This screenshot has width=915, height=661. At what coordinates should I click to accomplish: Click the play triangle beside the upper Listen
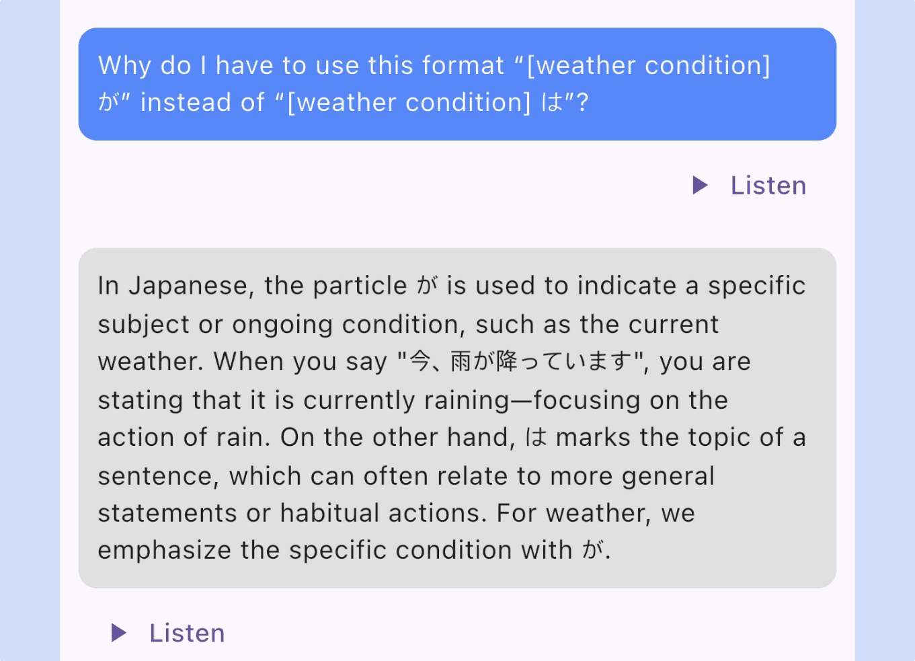pyautogui.click(x=700, y=185)
